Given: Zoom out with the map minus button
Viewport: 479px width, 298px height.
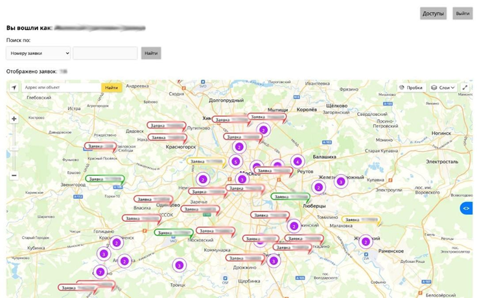Looking at the screenshot, I should click(x=14, y=175).
